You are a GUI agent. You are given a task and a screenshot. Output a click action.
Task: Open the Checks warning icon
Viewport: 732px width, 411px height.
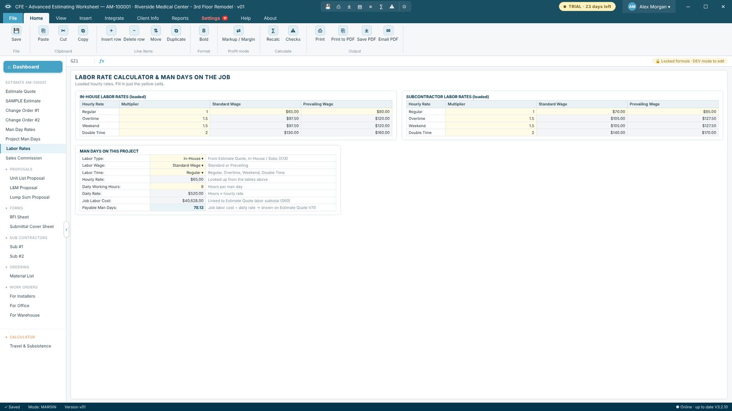coord(293,31)
